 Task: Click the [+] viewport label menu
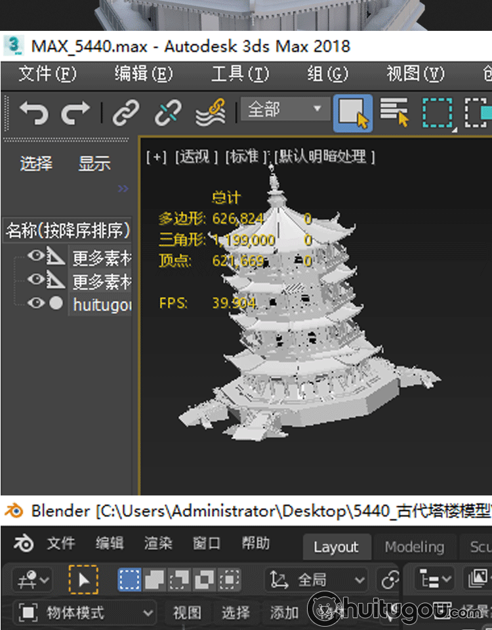(156, 157)
